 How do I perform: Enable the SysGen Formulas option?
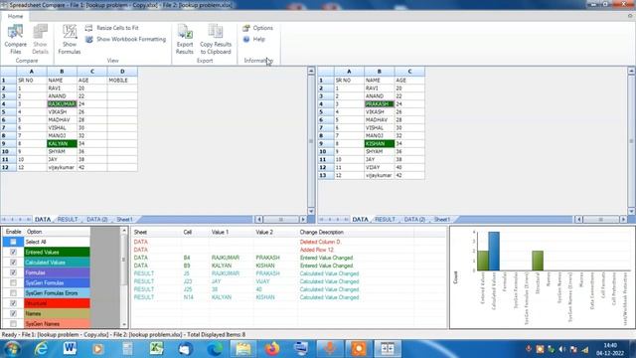13,282
